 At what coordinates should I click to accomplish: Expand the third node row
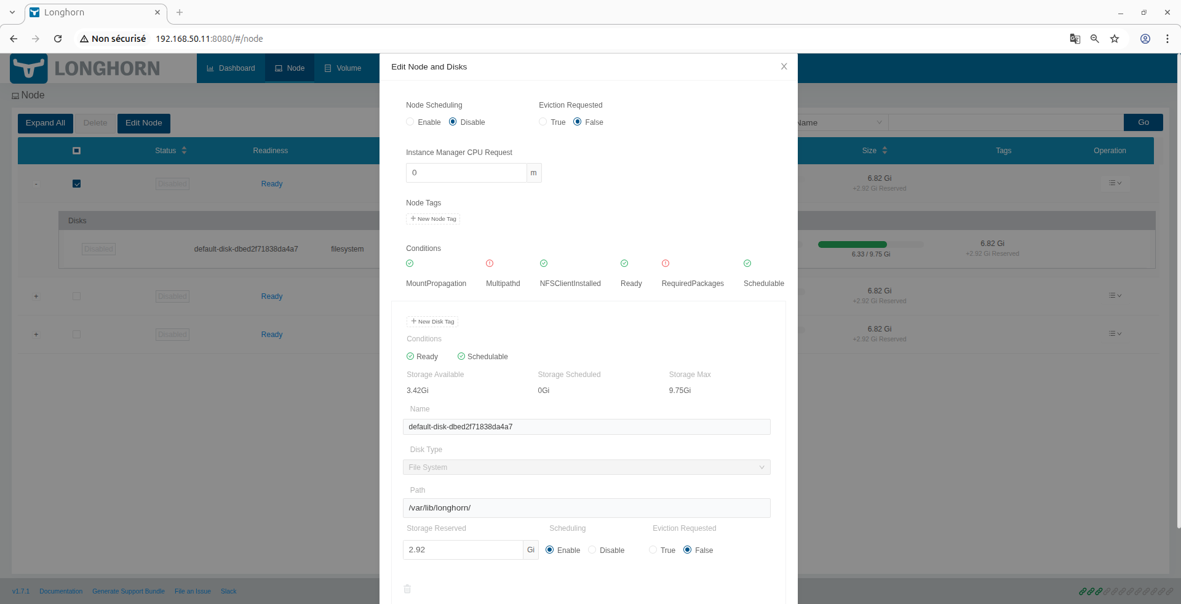36,335
